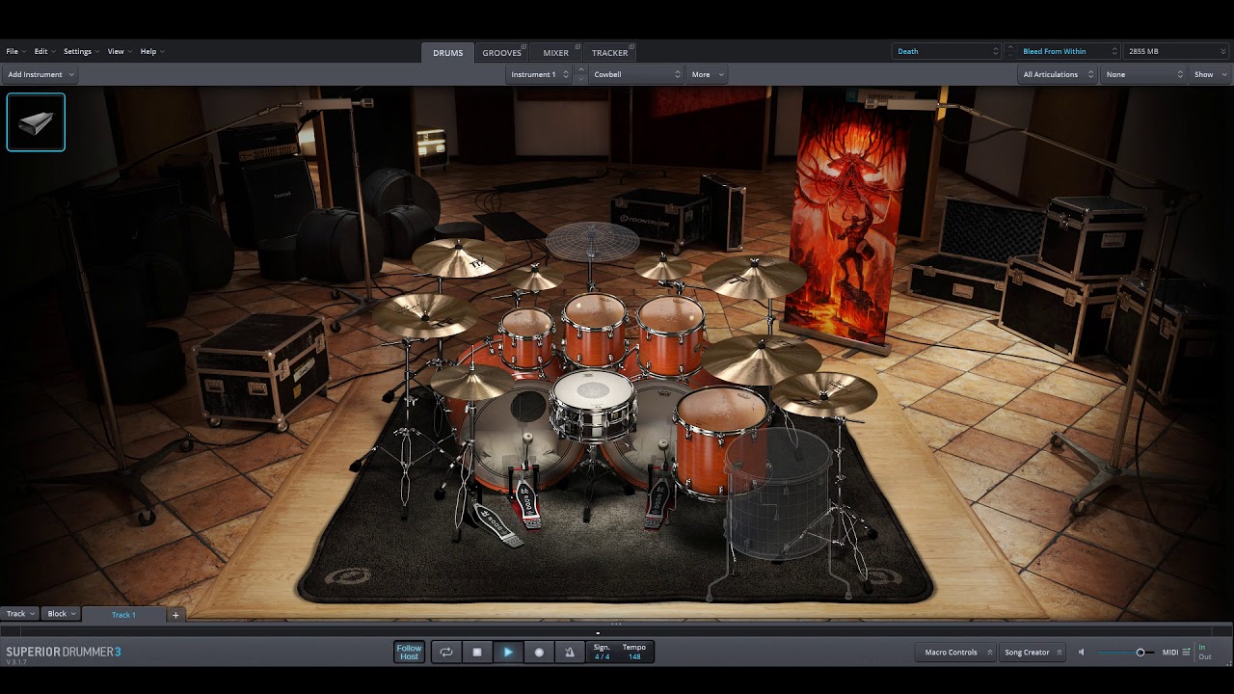Image resolution: width=1234 pixels, height=694 pixels.
Task: Click the left kick drum pedal
Action: pos(525,499)
